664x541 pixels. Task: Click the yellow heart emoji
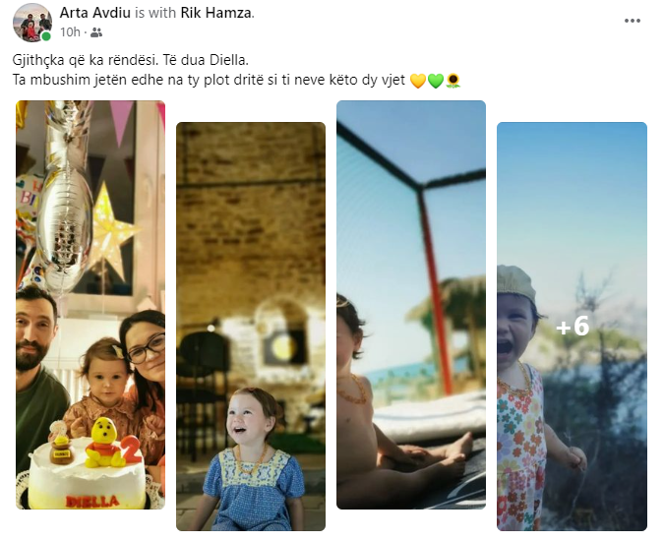418,81
